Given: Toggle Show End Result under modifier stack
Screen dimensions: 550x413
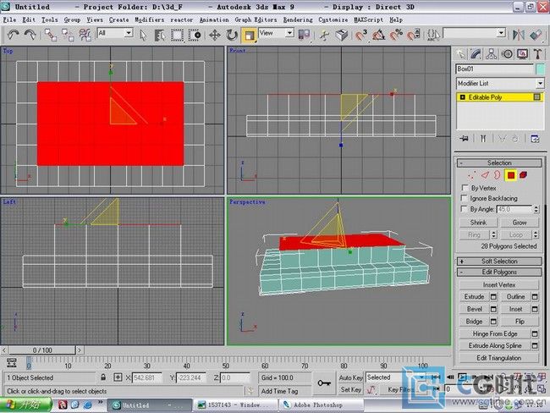Looking at the screenshot, I should coord(483,139).
